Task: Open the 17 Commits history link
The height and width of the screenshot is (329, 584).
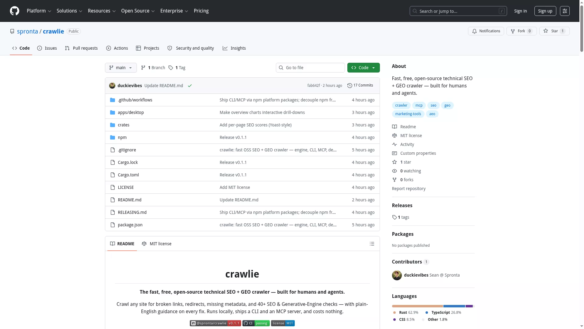Action: [x=360, y=85]
